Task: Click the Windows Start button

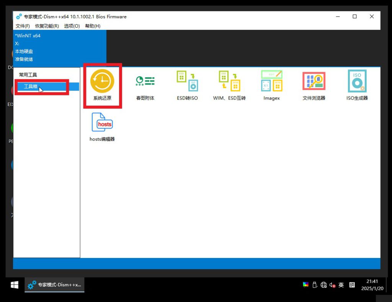Action: (15, 285)
